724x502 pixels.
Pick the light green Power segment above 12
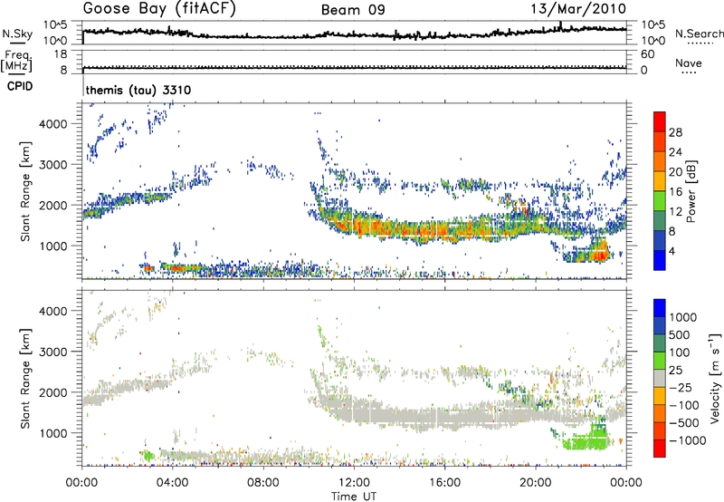tap(660, 201)
